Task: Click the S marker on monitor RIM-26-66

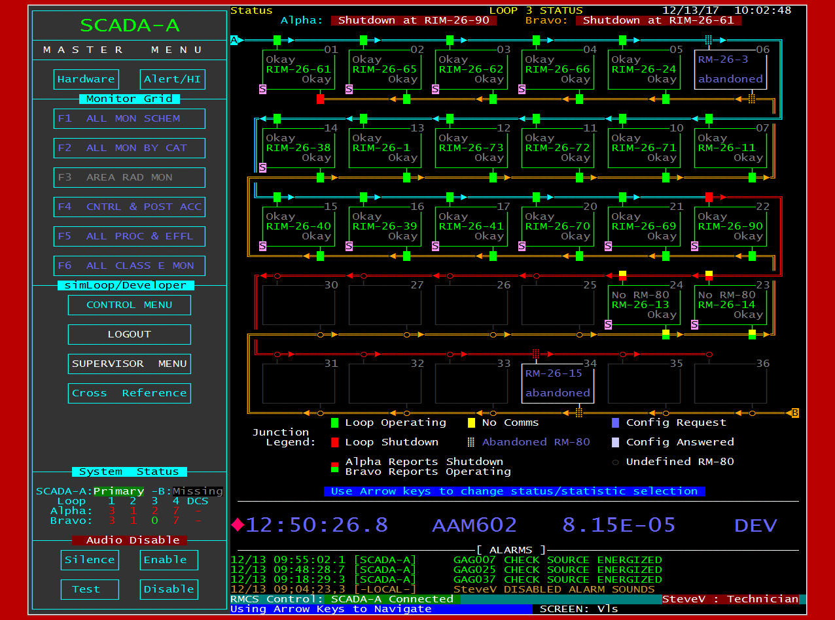Action: coord(522,89)
